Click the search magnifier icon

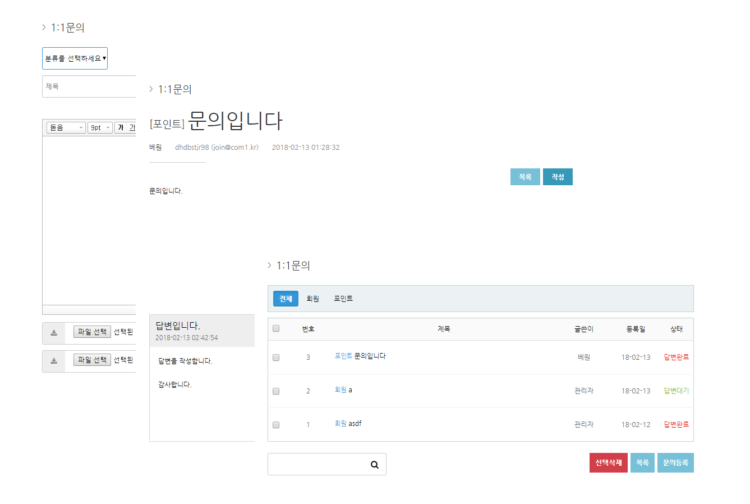374,465
